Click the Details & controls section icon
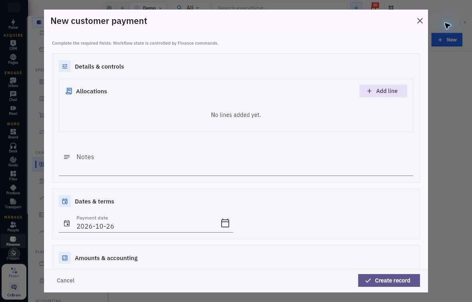 (65, 66)
